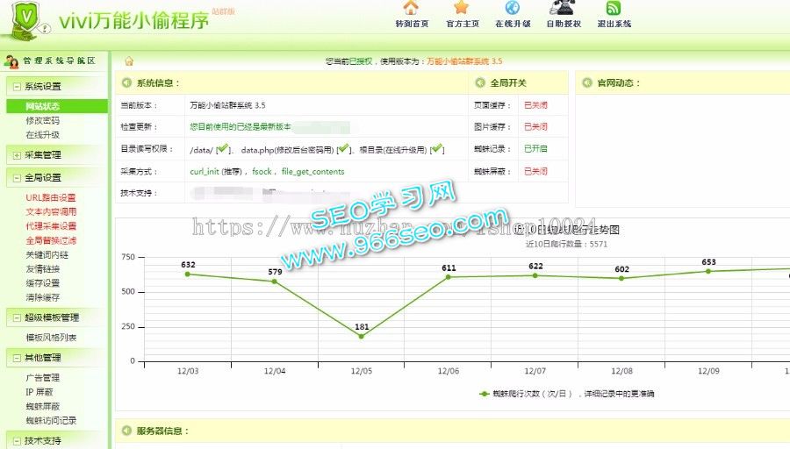Click the fsock collection method text
Viewport: 790px width, 449px height.
click(262, 172)
